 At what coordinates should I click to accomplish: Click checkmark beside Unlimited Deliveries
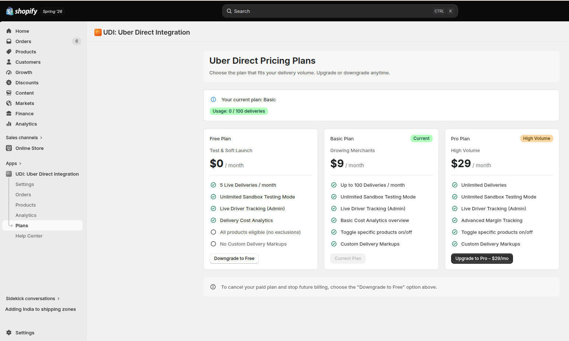[x=455, y=185]
